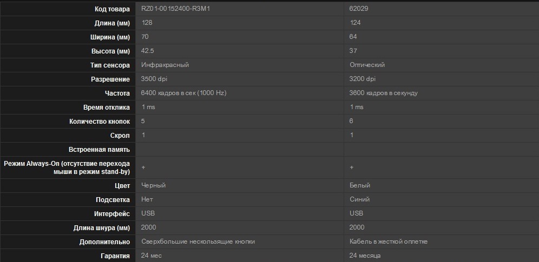
Task: Click the 'Синий' backlight value
Action: tap(359, 199)
